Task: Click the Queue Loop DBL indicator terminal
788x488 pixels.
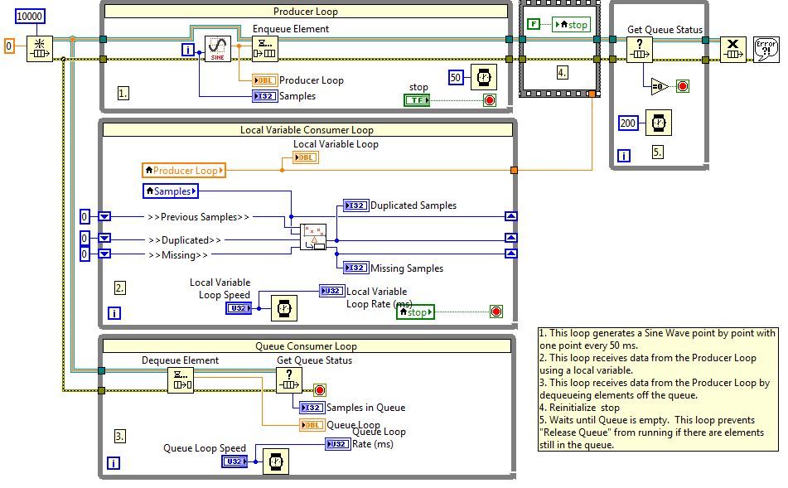Action: coord(312,425)
